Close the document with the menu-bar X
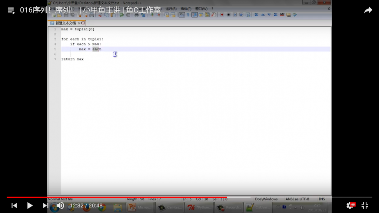The image size is (379, 213). pyautogui.click(x=329, y=9)
